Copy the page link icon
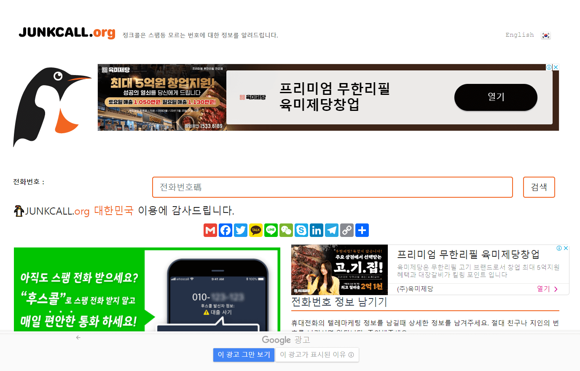 pos(347,230)
